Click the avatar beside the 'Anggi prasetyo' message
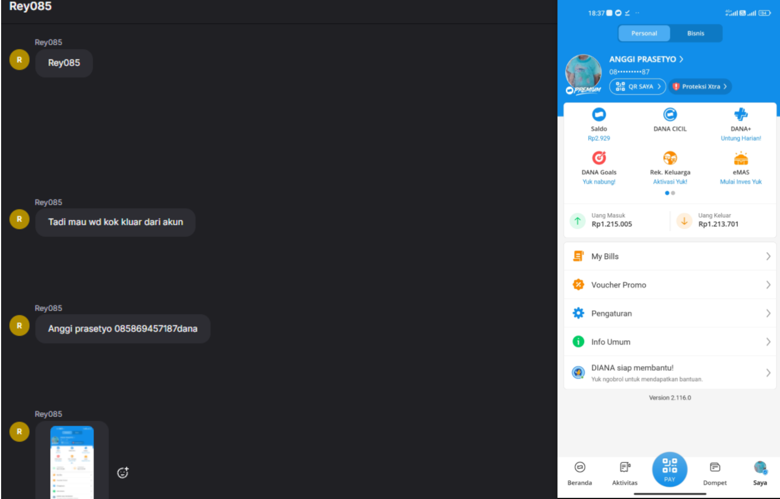This screenshot has width=780, height=499. point(19,326)
